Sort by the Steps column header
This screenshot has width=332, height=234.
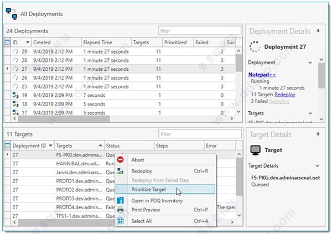coord(179,145)
